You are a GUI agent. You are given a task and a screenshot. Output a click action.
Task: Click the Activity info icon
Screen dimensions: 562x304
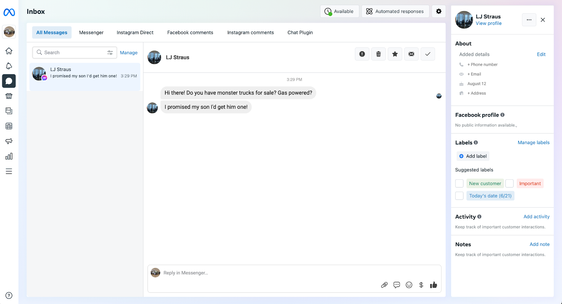[x=479, y=217]
